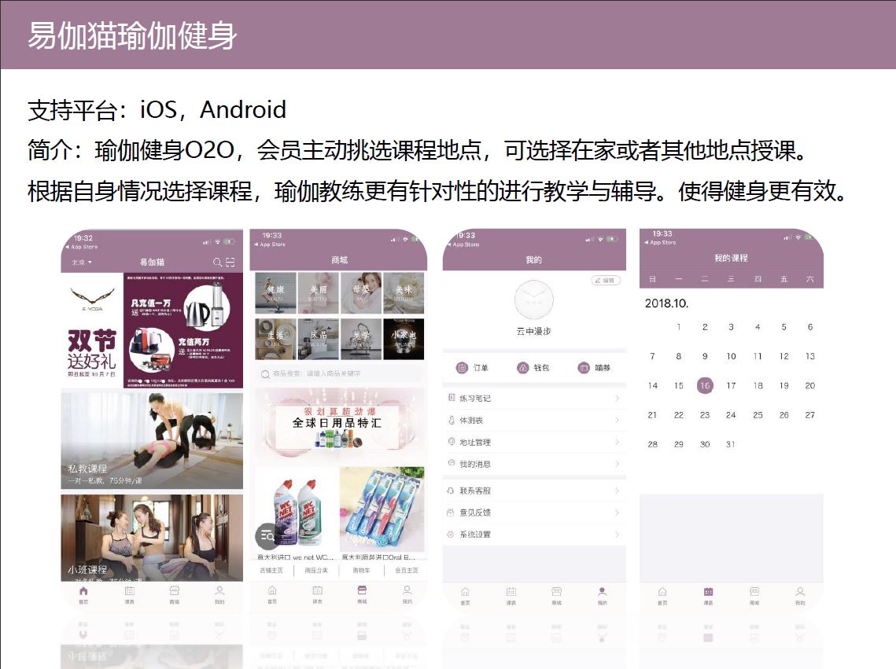Open the 私教课程 private class banner

coord(152,440)
